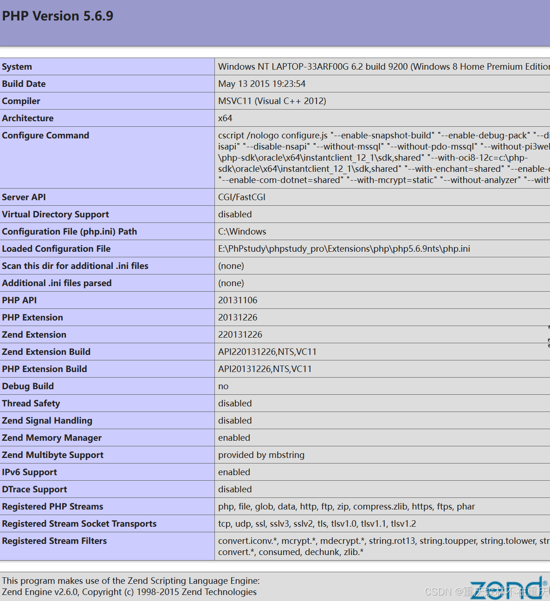Select Zend Extension value '220131226'
The height and width of the screenshot is (601, 550).
pos(240,334)
